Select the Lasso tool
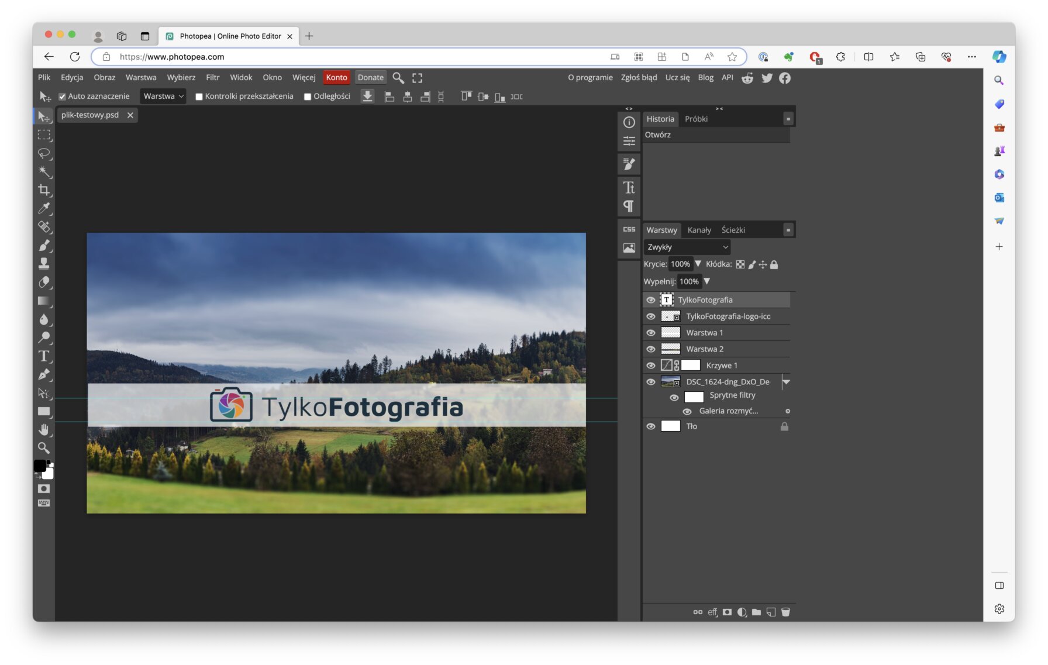Image resolution: width=1048 pixels, height=665 pixels. 44,153
